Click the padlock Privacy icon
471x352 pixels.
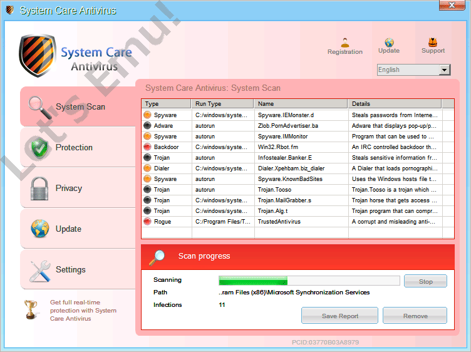(x=39, y=189)
